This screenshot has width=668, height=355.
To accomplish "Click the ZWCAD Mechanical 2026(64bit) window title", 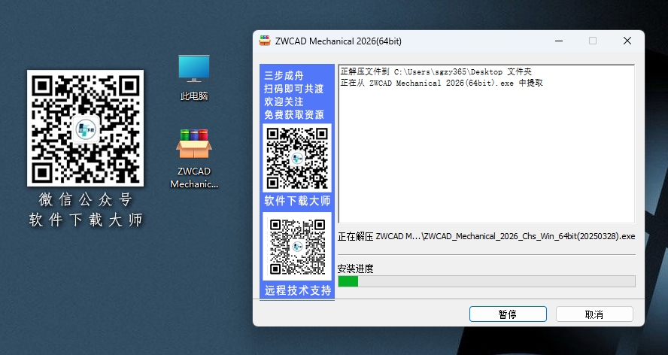I will pyautogui.click(x=339, y=41).
